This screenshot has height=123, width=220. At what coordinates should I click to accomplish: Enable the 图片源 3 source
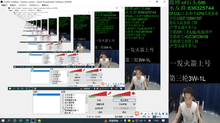[x=63, y=113]
